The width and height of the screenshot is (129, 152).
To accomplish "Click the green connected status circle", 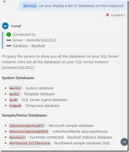I will [9, 34].
